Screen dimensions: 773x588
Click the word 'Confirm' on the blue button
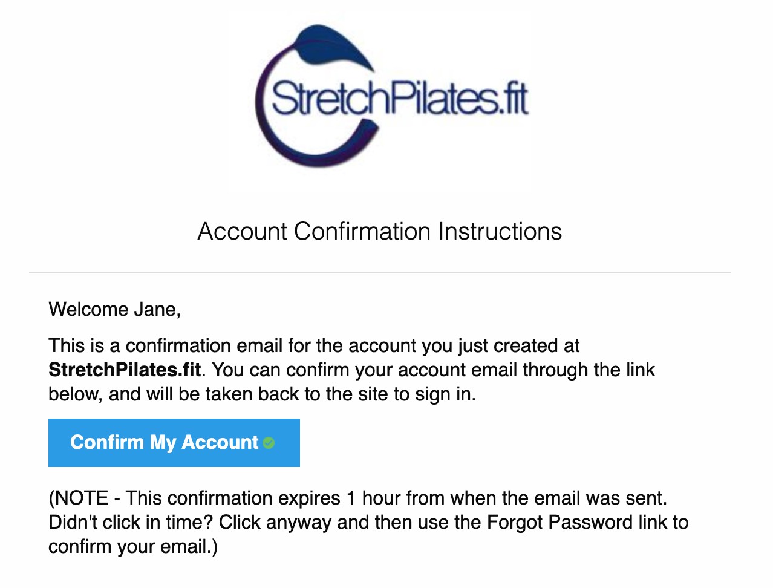click(107, 442)
